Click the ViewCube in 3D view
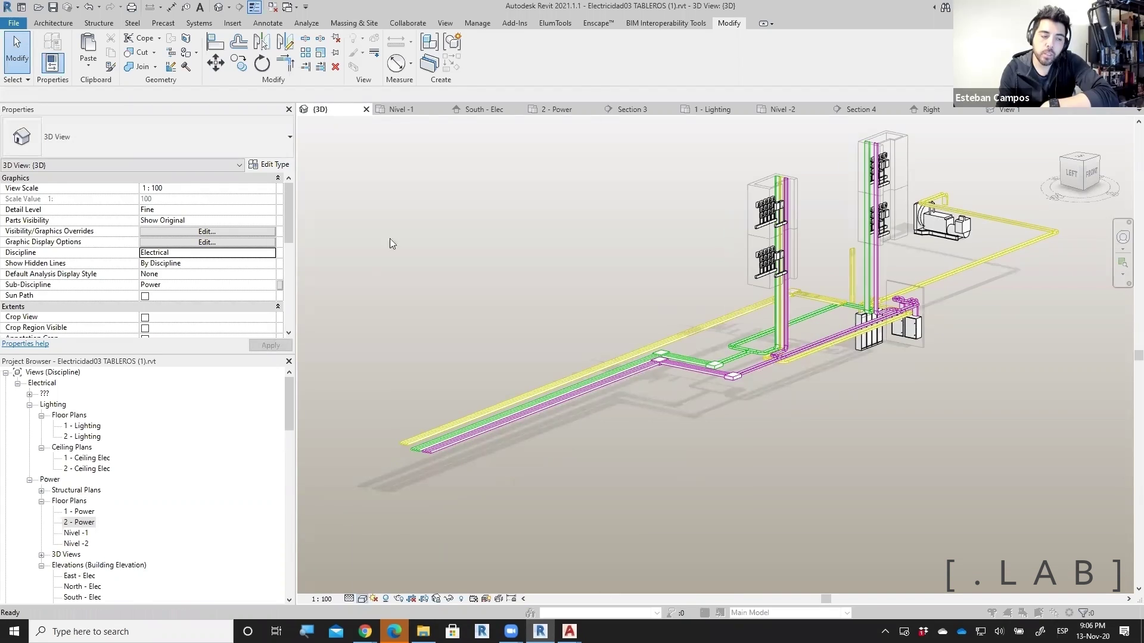The height and width of the screenshot is (643, 1144). click(1080, 173)
